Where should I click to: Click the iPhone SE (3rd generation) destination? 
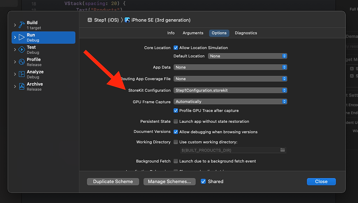[x=161, y=20]
